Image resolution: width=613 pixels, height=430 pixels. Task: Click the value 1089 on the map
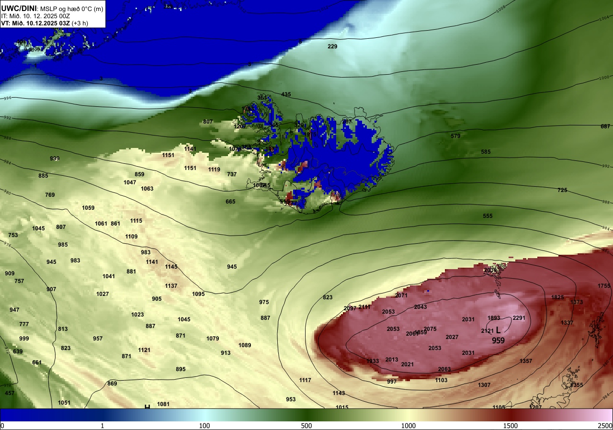(x=245, y=345)
